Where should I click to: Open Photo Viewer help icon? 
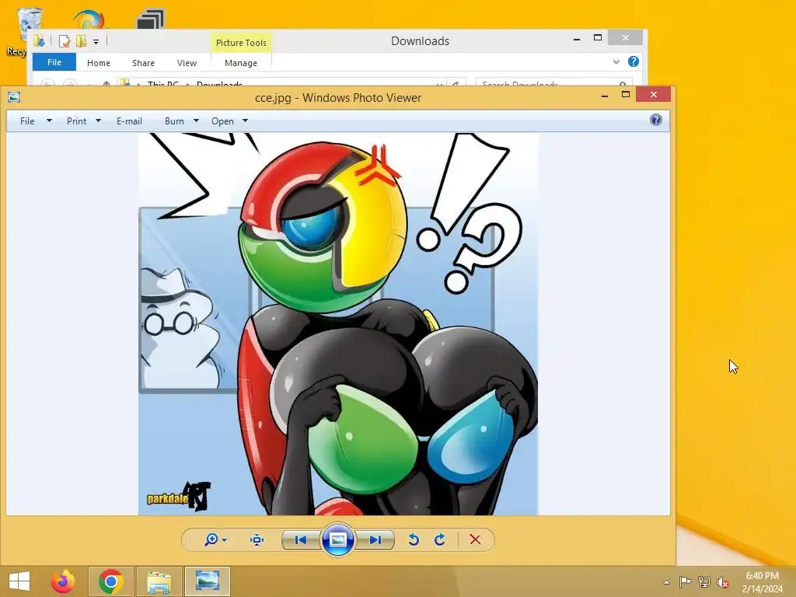pyautogui.click(x=656, y=120)
